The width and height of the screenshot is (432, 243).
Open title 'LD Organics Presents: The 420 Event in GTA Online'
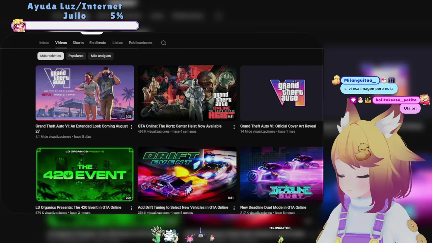click(78, 208)
